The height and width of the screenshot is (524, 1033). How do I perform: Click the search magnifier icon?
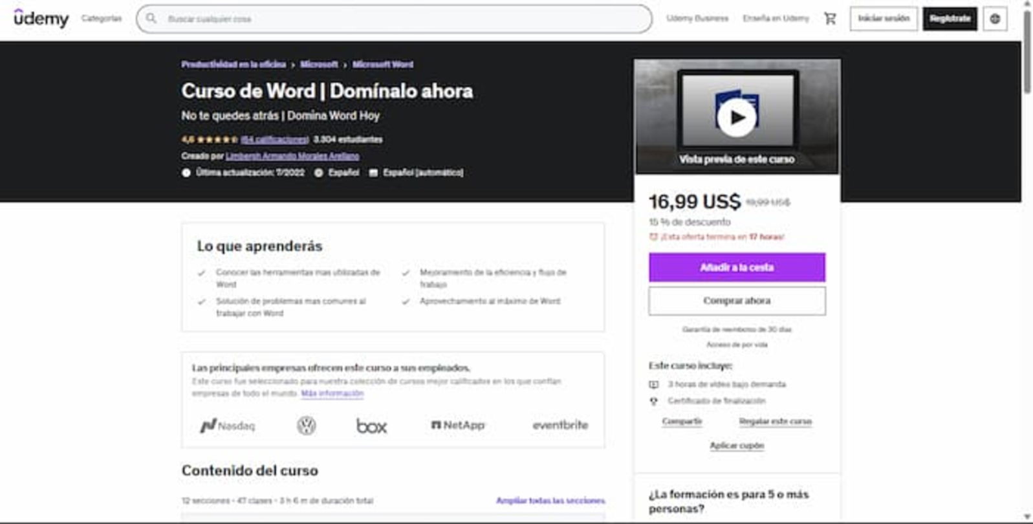[x=151, y=19]
